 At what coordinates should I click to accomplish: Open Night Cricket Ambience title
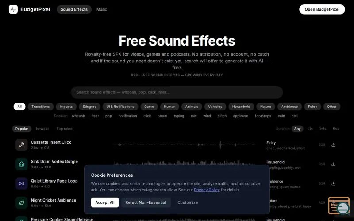click(54, 200)
